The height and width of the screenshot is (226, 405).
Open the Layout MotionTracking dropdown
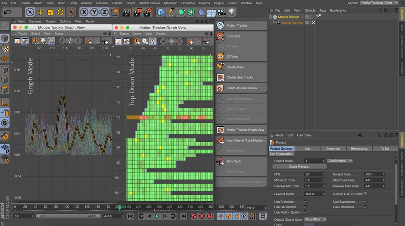click(x=379, y=3)
